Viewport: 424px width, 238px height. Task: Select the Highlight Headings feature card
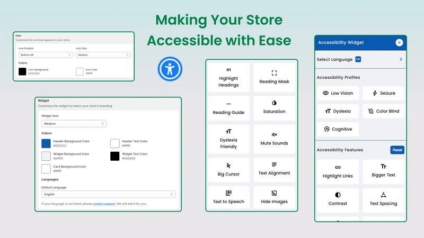(228, 77)
